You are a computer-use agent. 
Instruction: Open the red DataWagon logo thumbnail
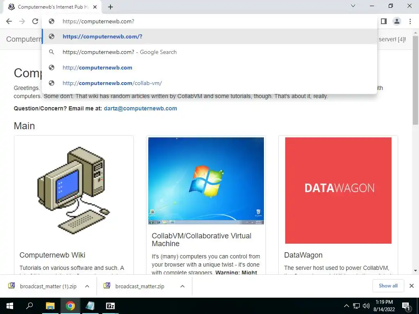coord(338,191)
